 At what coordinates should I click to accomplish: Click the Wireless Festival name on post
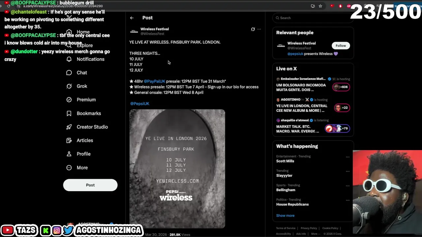(x=155, y=29)
